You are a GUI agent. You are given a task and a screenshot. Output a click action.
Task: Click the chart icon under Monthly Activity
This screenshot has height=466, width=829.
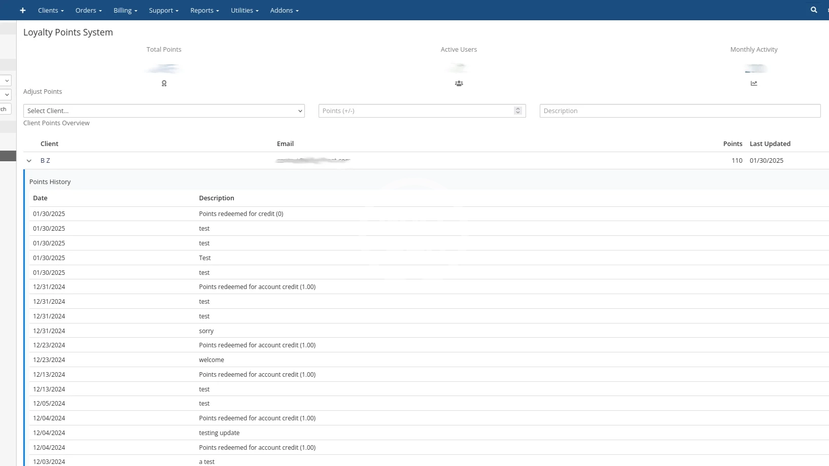[x=753, y=84]
